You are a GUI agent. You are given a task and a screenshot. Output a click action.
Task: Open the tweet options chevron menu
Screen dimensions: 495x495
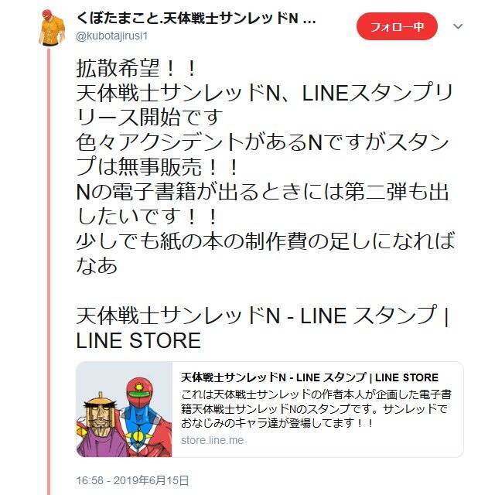(x=458, y=26)
